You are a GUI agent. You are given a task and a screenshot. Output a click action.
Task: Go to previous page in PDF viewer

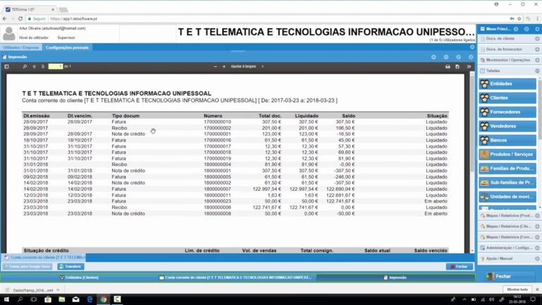tap(34, 66)
